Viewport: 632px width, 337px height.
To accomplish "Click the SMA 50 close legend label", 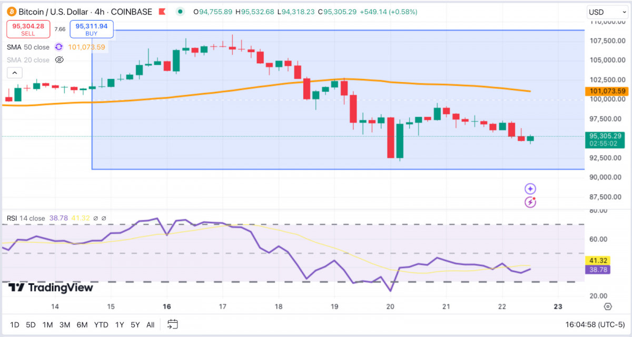I will pos(28,47).
